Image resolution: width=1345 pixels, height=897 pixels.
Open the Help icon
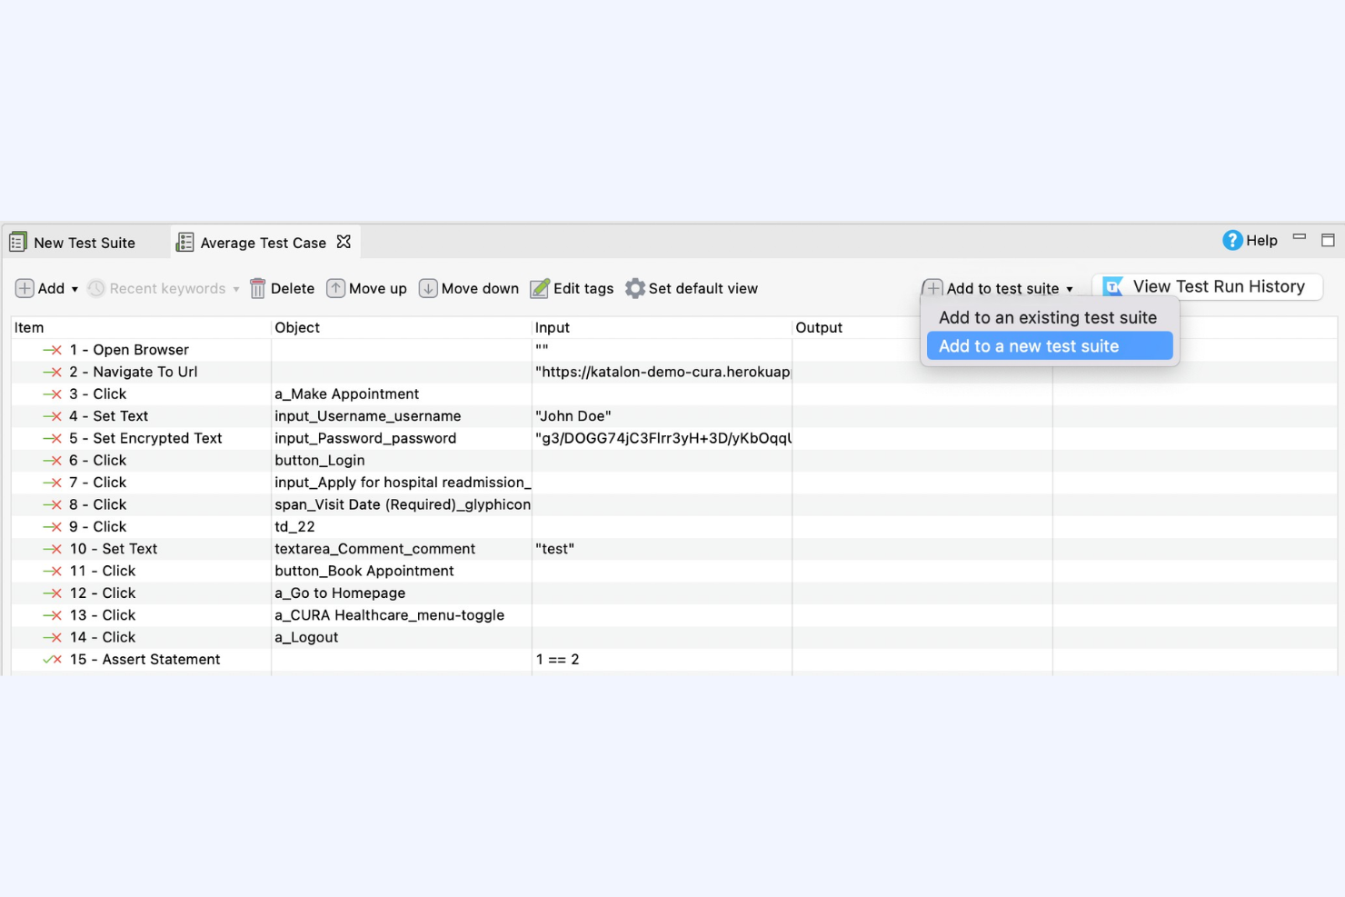coord(1231,240)
